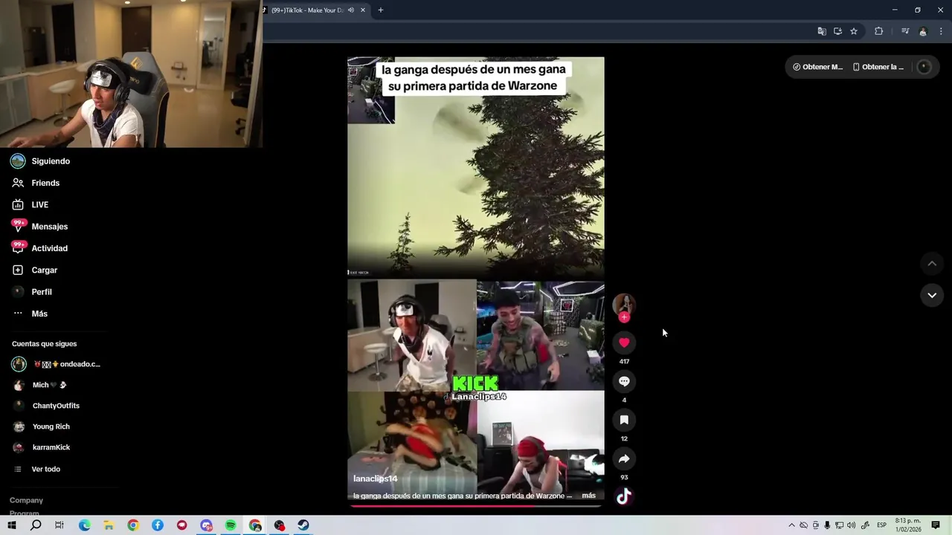Open Task View on the taskbar
This screenshot has width=952, height=535.
pos(59,525)
